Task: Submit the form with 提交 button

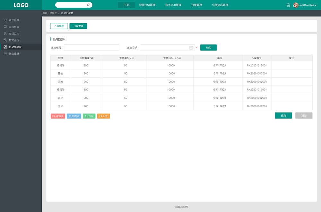Action: pyautogui.click(x=283, y=115)
